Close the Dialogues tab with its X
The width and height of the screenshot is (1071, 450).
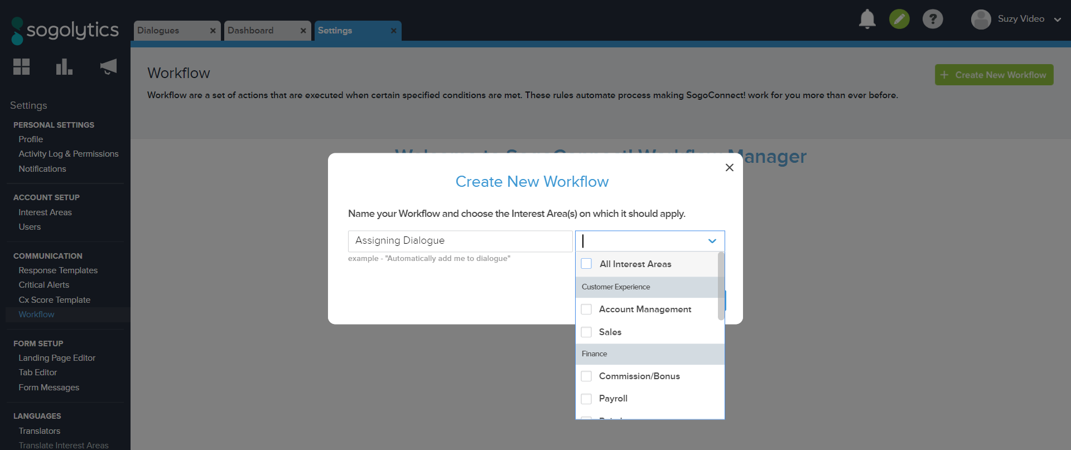pos(213,31)
